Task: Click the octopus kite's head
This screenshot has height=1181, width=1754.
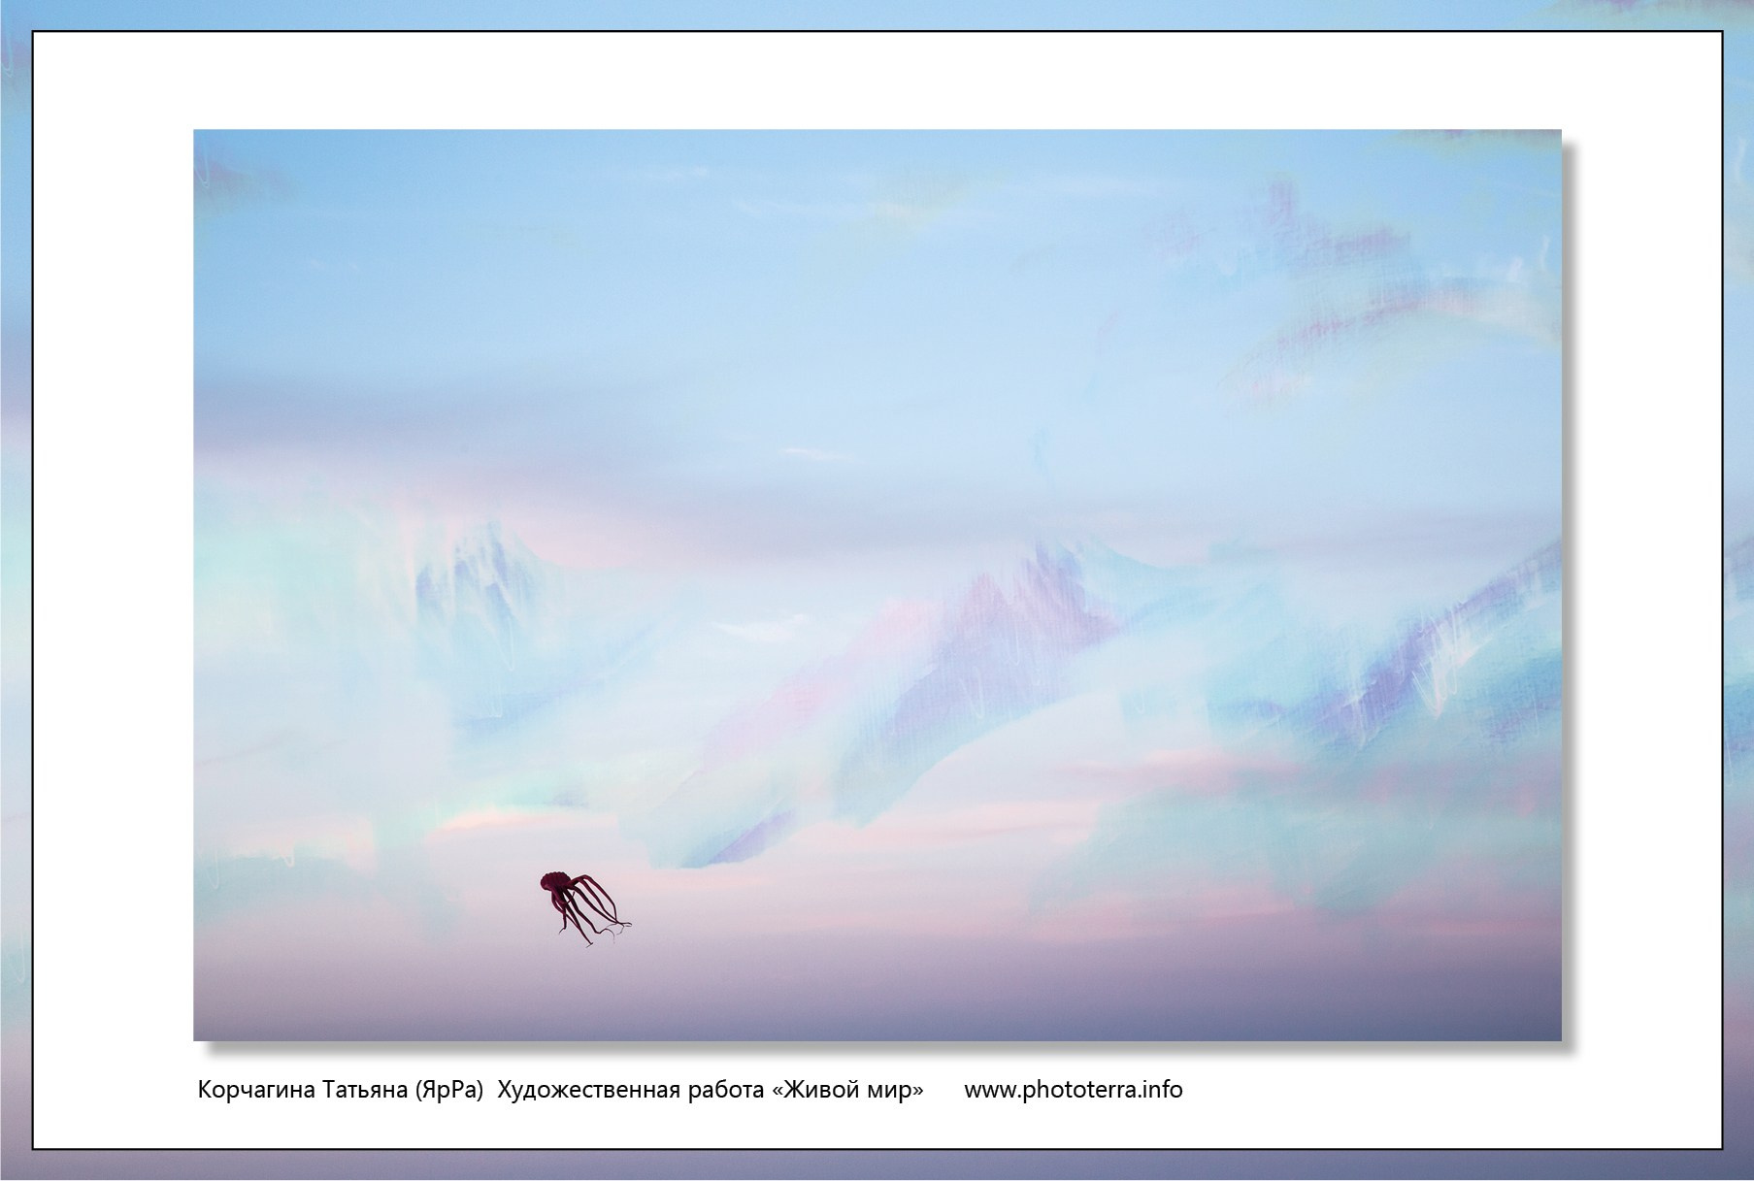Action: coord(553,882)
